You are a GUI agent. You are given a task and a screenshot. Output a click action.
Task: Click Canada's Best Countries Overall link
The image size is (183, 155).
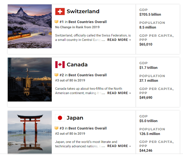click(88, 75)
